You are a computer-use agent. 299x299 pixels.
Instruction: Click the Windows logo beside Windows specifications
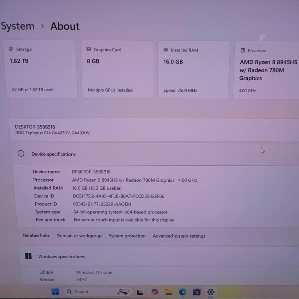(x=28, y=256)
